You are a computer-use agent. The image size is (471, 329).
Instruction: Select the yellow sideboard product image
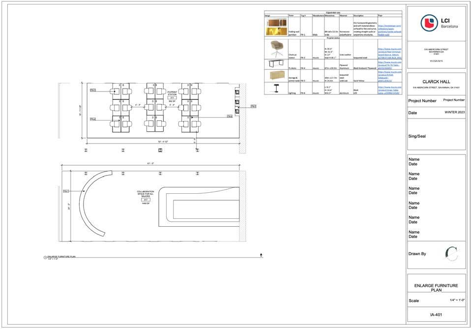[278, 75]
